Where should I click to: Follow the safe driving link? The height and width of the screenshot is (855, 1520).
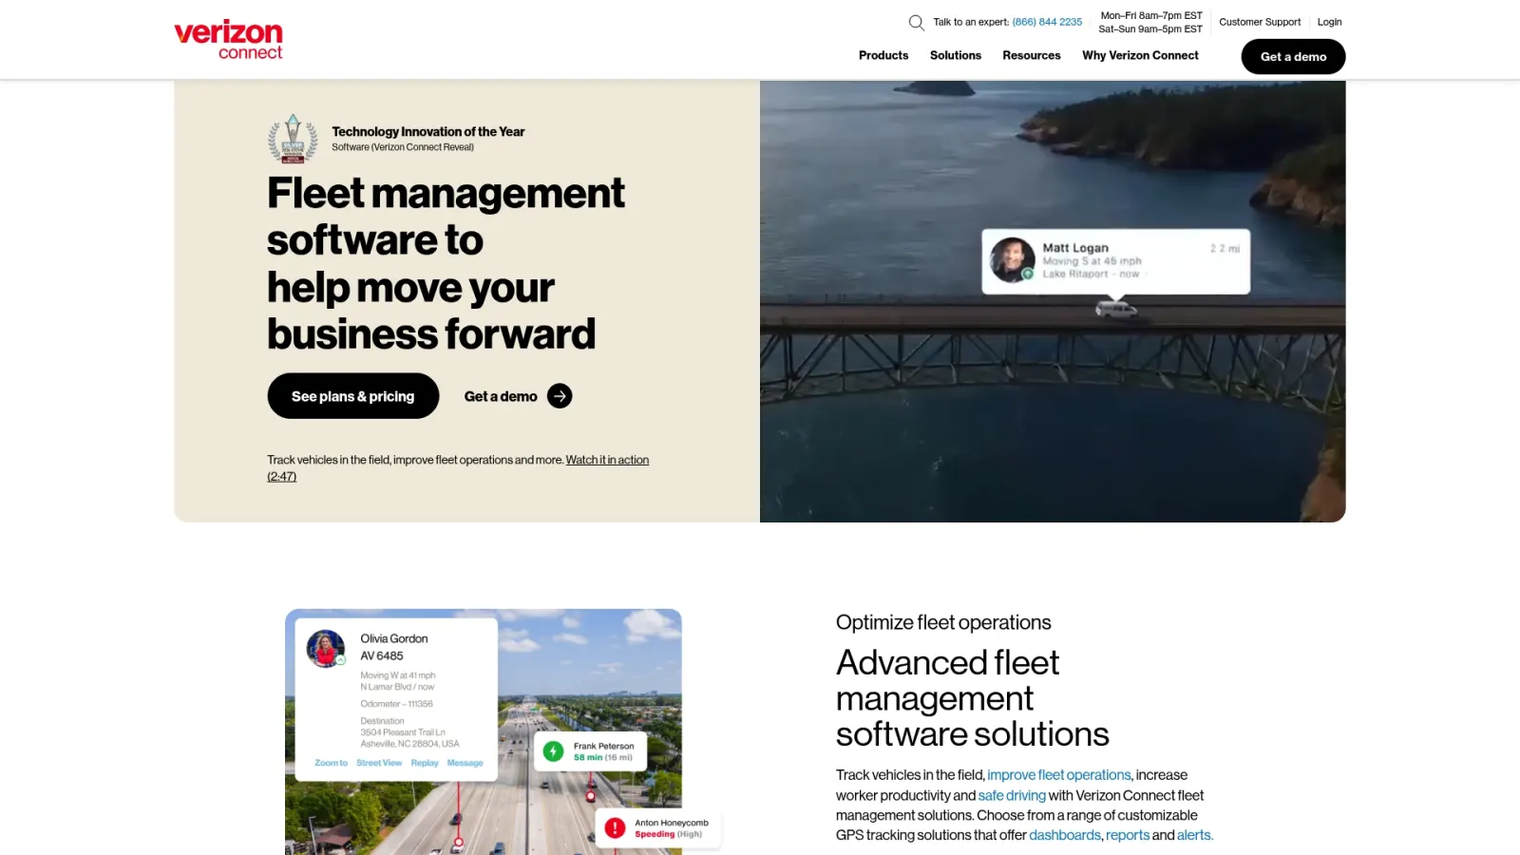tap(1012, 795)
